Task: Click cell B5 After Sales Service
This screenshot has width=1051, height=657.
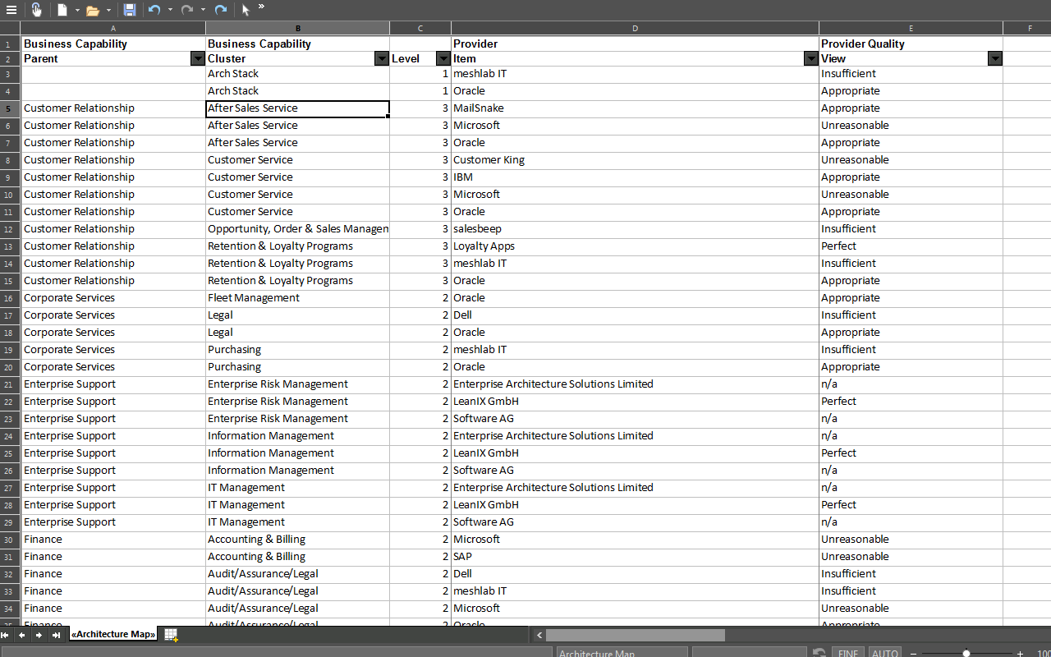Action: [297, 108]
